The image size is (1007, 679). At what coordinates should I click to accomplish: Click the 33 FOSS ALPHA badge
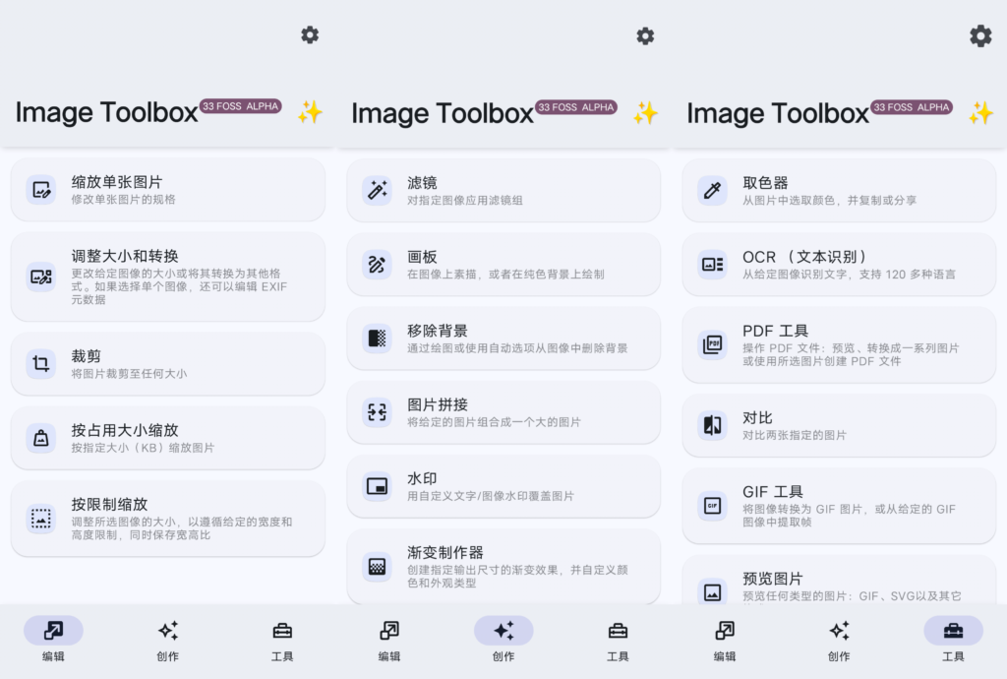point(238,106)
